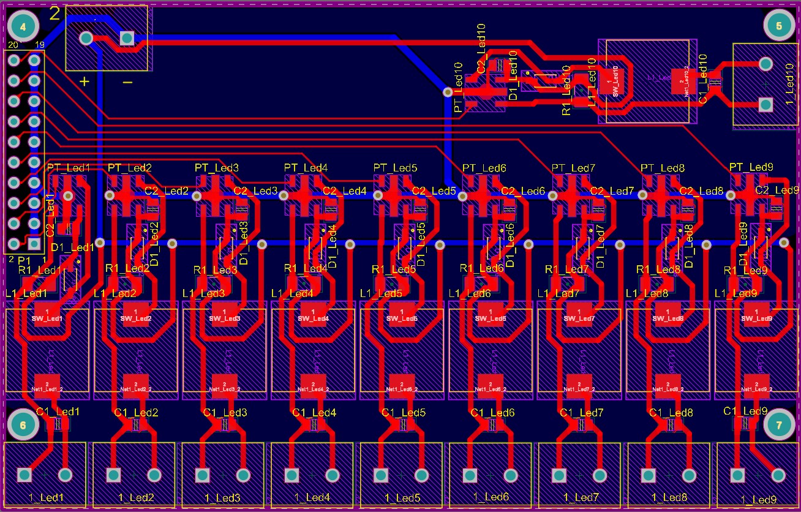Select round top pad of 1_Led10 connector
This screenshot has height=512, width=801.
click(765, 64)
